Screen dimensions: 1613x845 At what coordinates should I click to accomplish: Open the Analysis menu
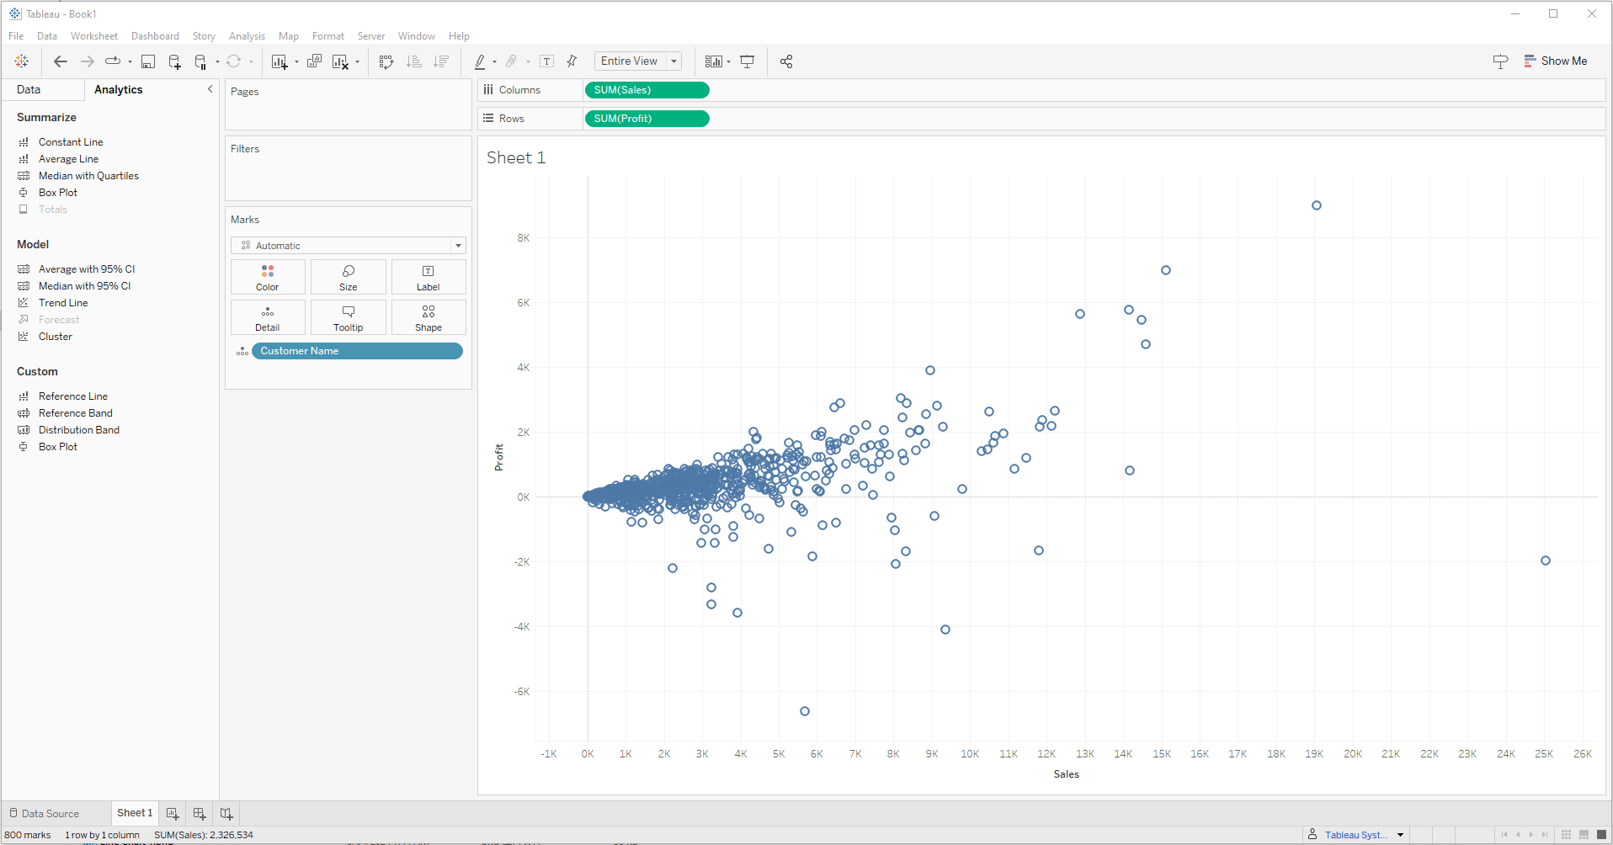(247, 36)
